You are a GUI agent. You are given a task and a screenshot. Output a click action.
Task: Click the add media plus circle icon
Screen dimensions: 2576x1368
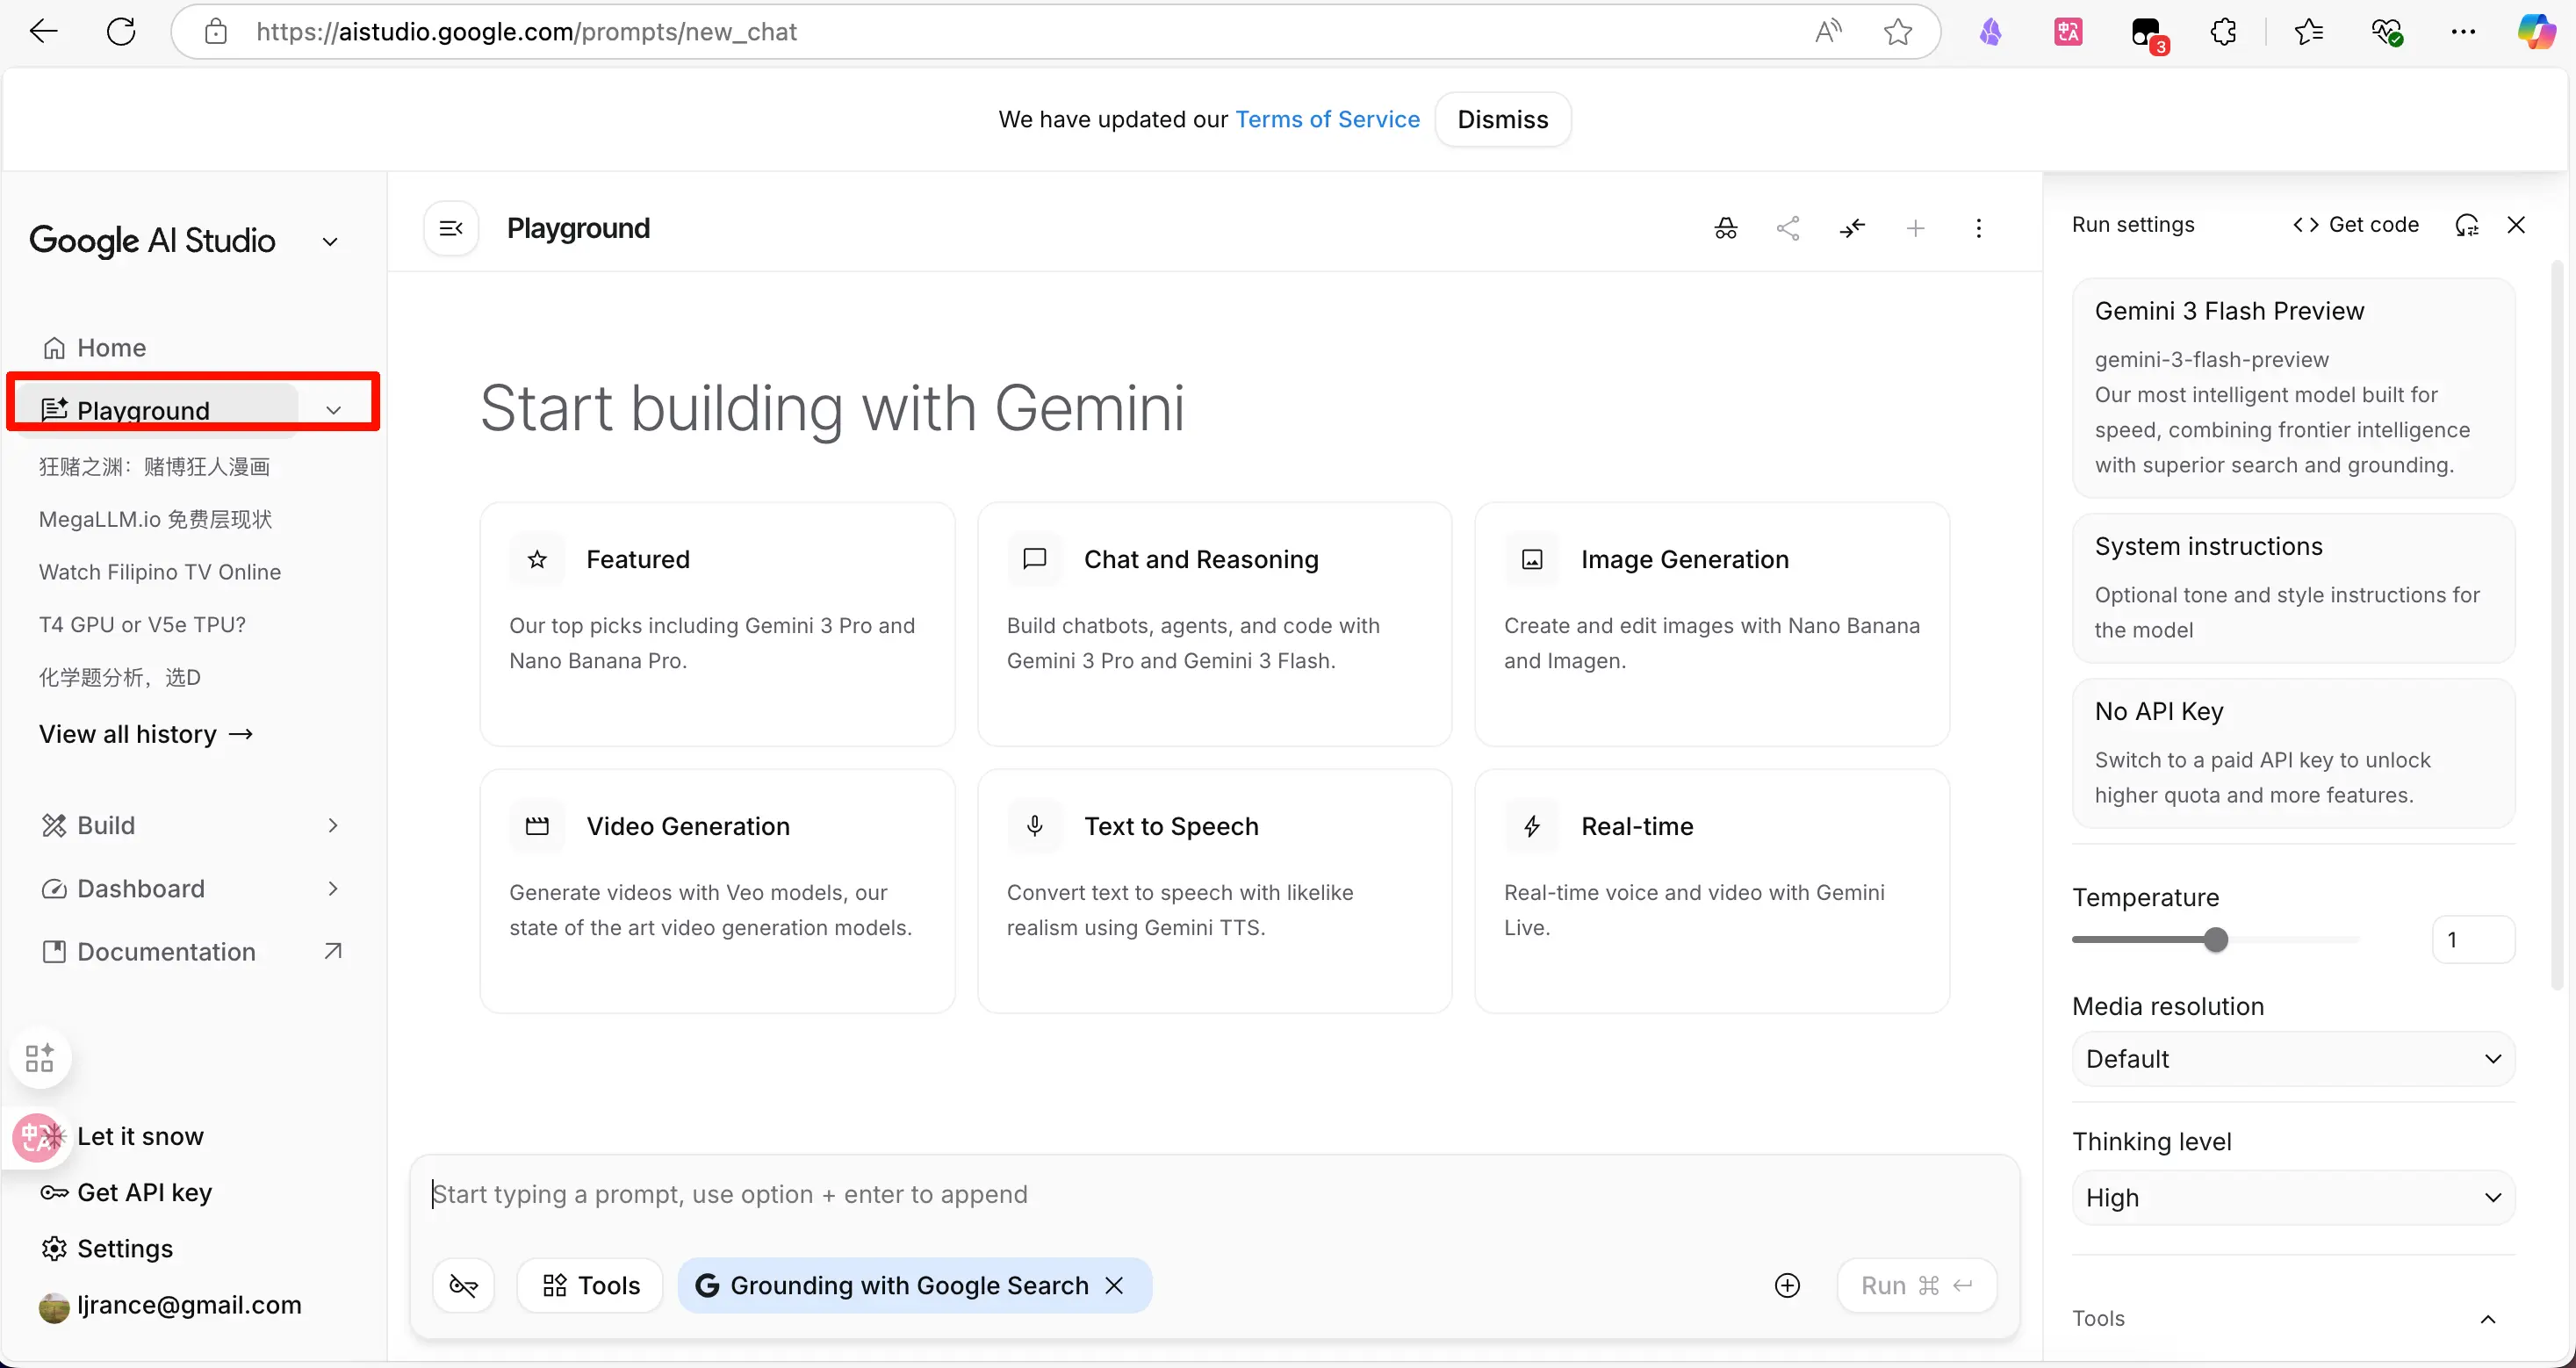click(1787, 1285)
